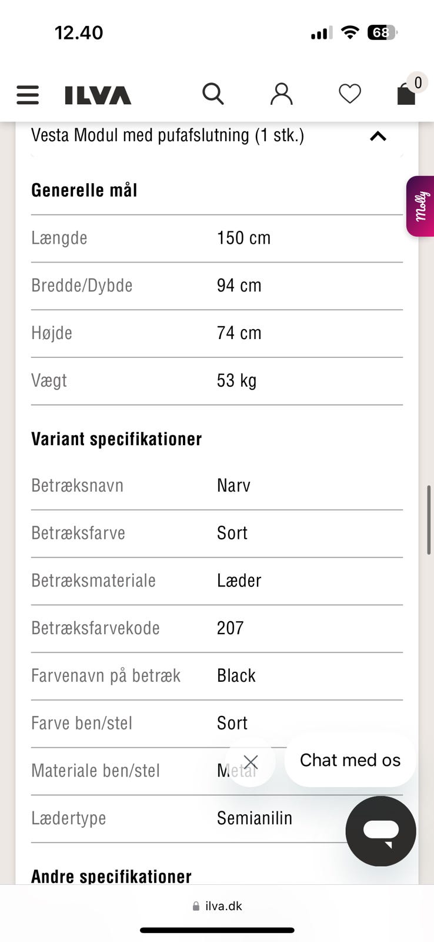Click the Chat med os bubble

[350, 760]
